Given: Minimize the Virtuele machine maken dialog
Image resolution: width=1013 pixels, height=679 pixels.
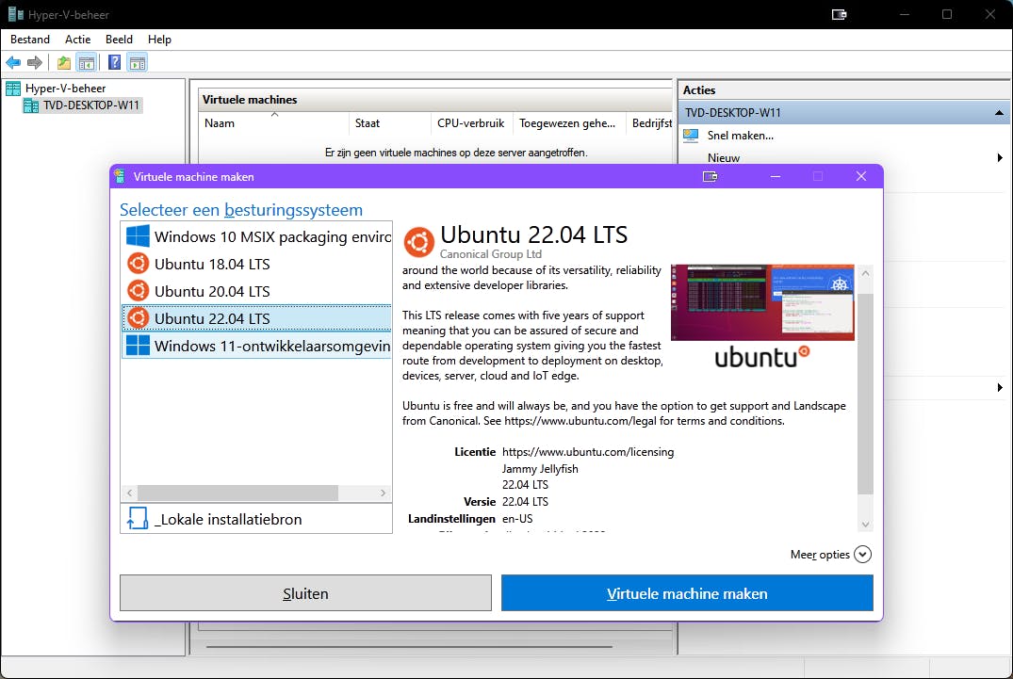Looking at the screenshot, I should [x=776, y=176].
